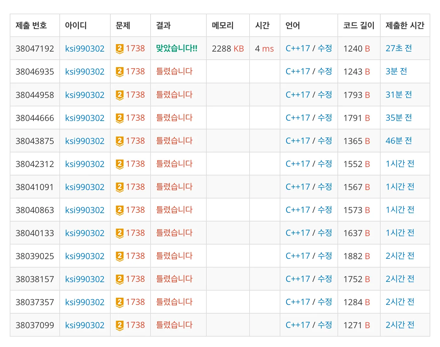Screen dimensions: 440x347
Task: Click the '결과' column header
Action: point(163,26)
